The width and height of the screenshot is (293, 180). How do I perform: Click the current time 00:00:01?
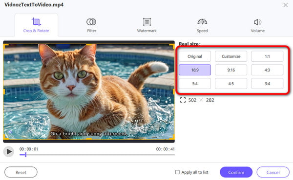pos(29,149)
